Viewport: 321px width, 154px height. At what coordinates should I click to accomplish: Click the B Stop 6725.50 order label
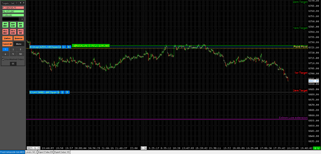(x=45, y=47)
